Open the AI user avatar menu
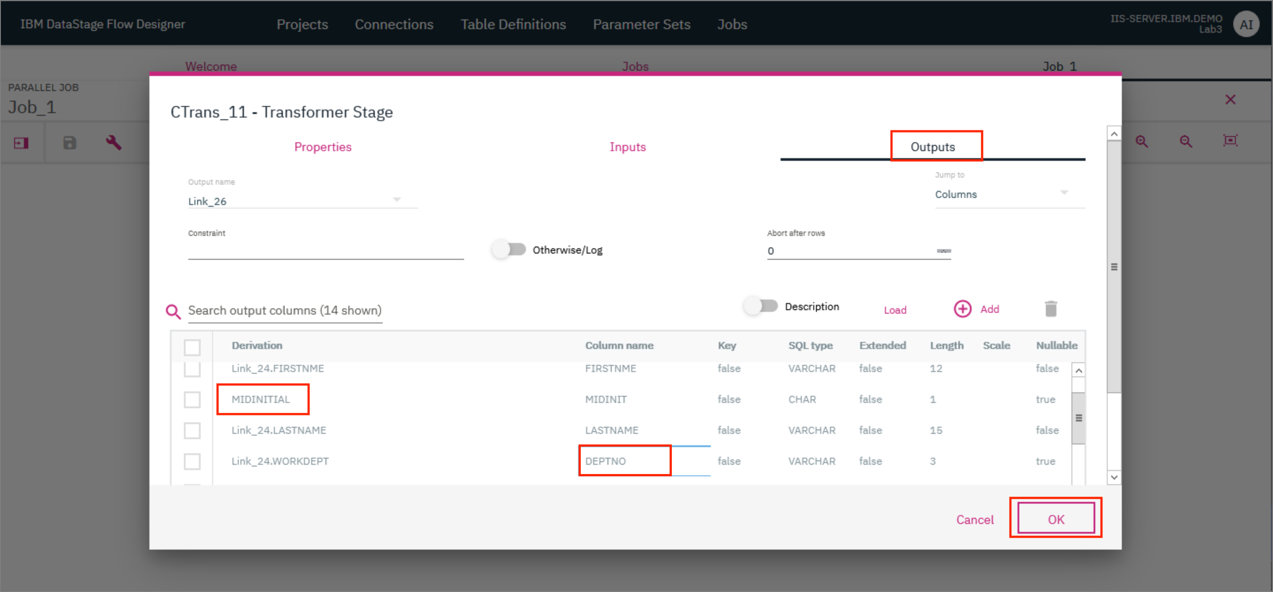The width and height of the screenshot is (1273, 592). pyautogui.click(x=1246, y=24)
